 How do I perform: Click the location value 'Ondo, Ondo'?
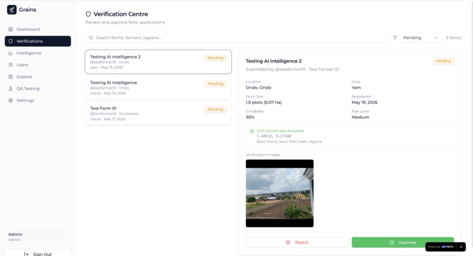point(259,88)
